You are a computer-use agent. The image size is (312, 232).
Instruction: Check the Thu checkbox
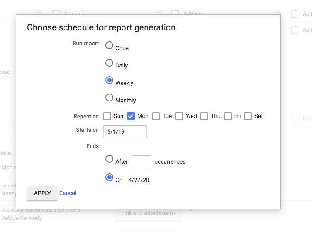tap(204, 116)
